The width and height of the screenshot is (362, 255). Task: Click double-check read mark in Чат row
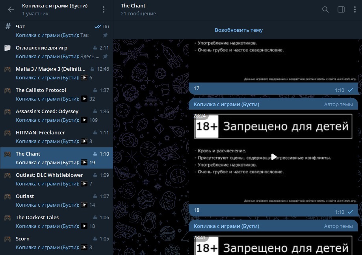[x=98, y=26]
